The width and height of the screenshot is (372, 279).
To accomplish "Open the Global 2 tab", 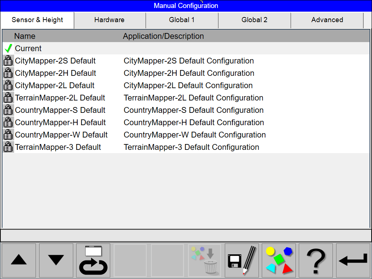I will pyautogui.click(x=255, y=20).
